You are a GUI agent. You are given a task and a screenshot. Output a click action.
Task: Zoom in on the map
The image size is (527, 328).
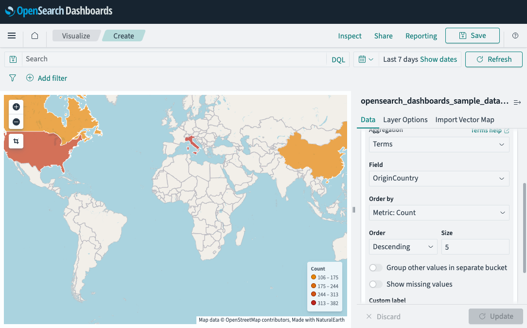(16, 107)
